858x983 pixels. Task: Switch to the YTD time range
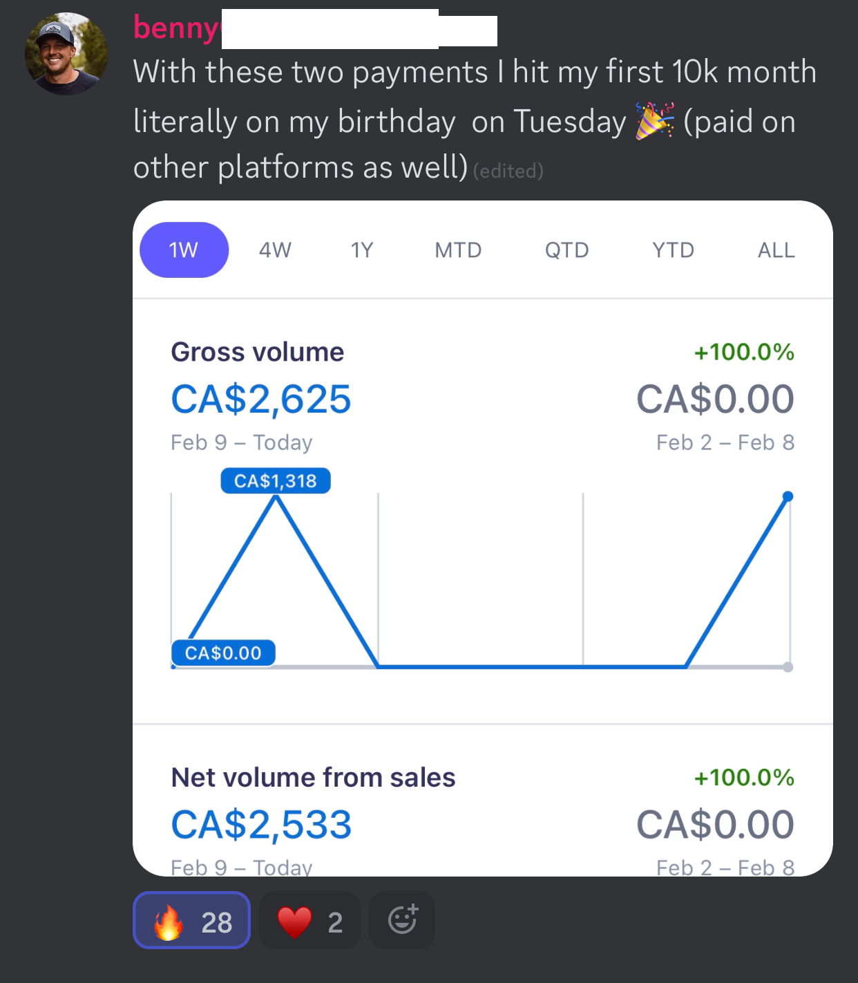pyautogui.click(x=673, y=250)
